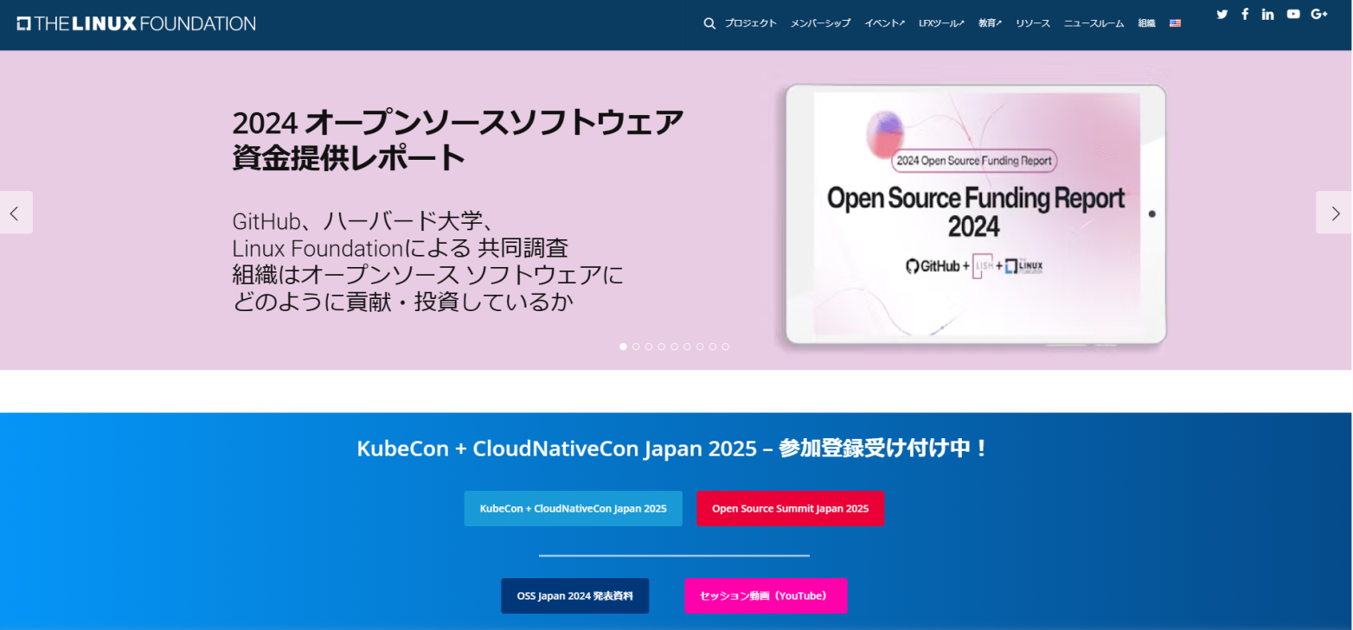Open the YouTube channel icon
The width and height of the screenshot is (1353, 630).
pos(1293,14)
